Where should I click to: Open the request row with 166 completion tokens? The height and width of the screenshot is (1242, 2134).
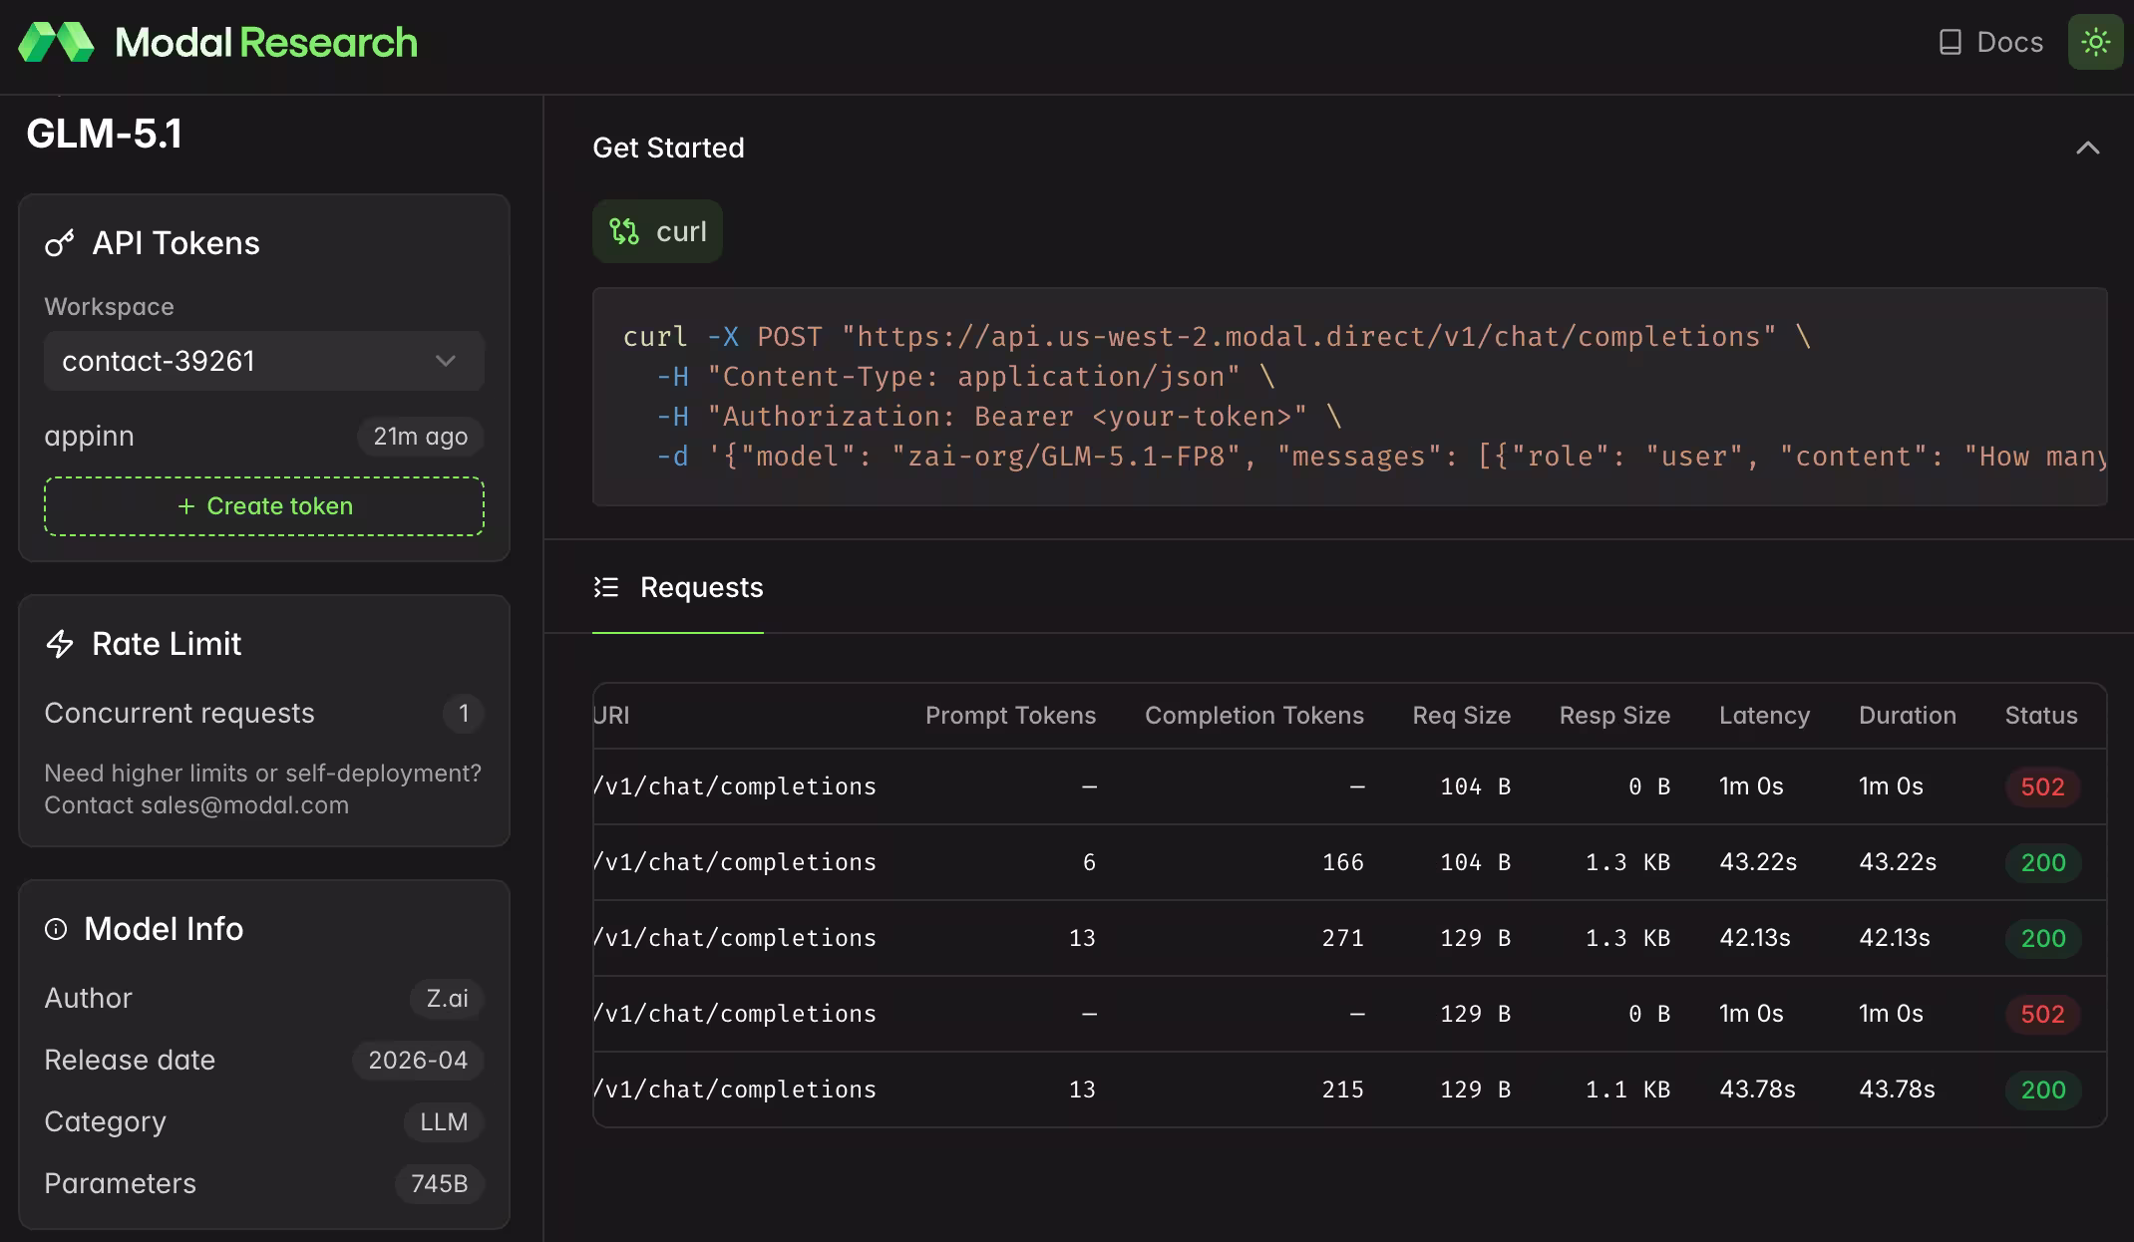click(x=1342, y=862)
